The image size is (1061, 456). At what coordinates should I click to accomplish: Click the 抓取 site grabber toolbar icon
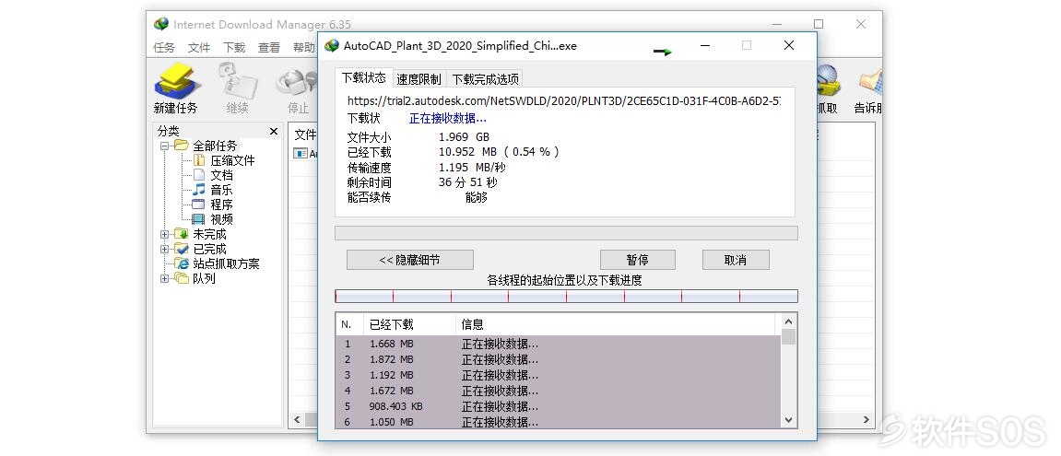pyautogui.click(x=828, y=88)
